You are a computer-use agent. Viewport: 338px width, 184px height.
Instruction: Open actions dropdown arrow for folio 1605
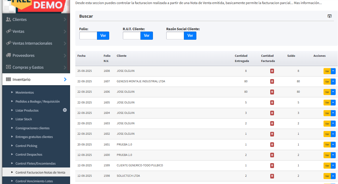click(x=333, y=103)
